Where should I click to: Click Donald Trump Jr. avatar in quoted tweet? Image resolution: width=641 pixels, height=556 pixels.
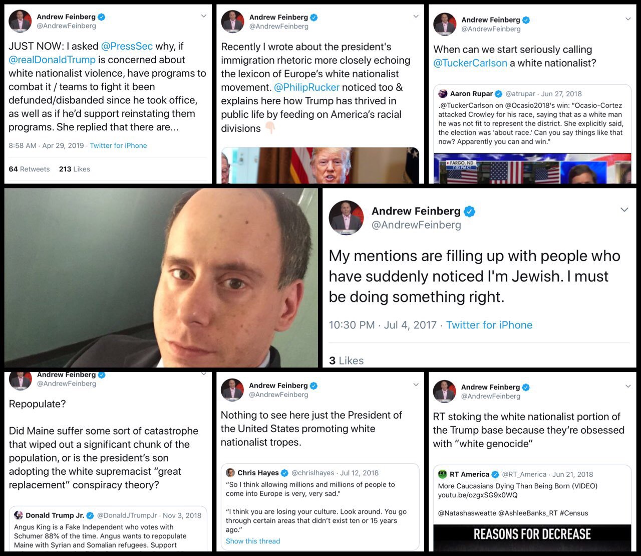coord(19,515)
